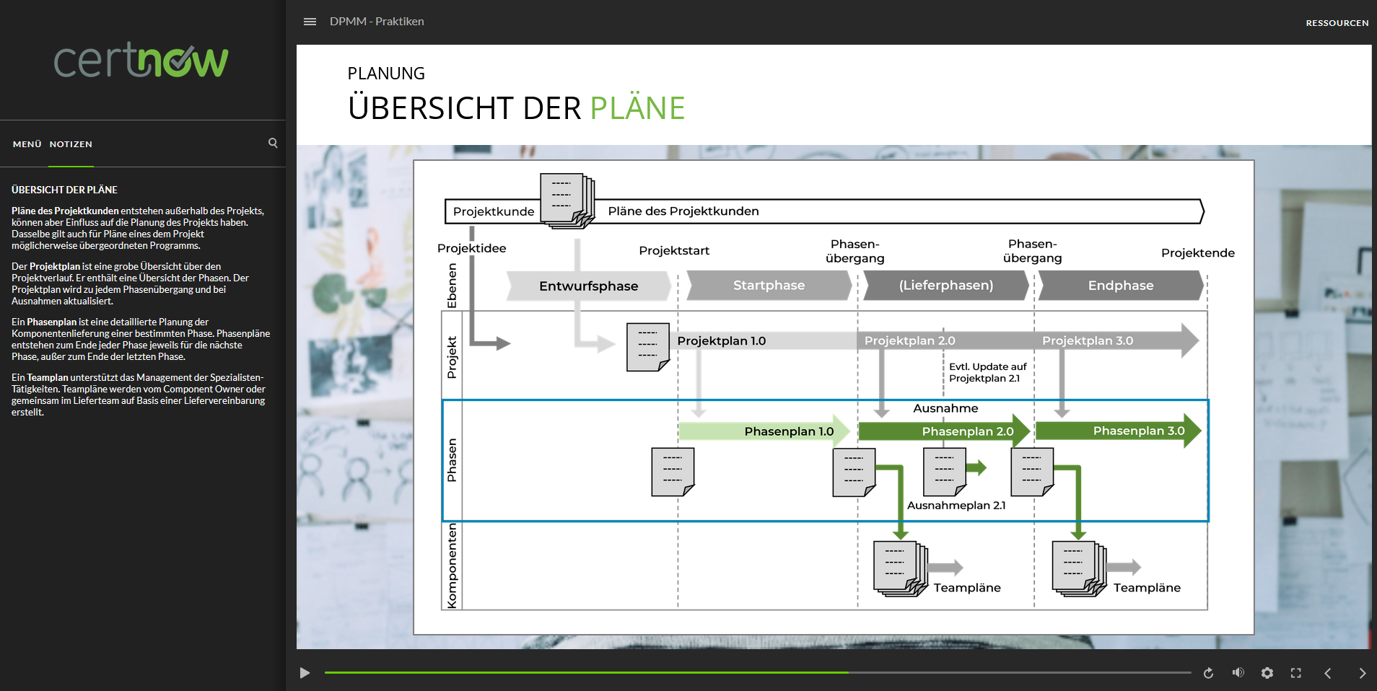
Task: Select the Entwurfsphase chevron in the diagram
Action: (588, 286)
